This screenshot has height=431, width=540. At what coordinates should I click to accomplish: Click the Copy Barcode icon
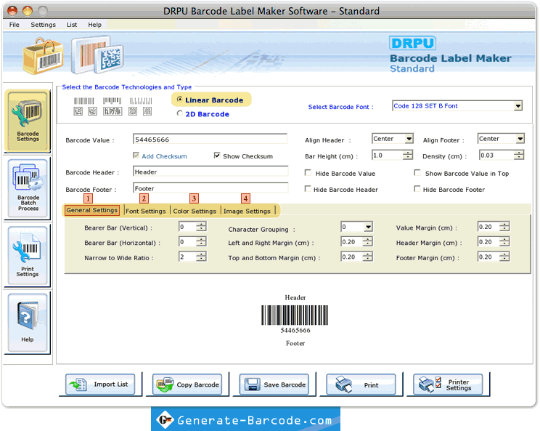point(165,384)
